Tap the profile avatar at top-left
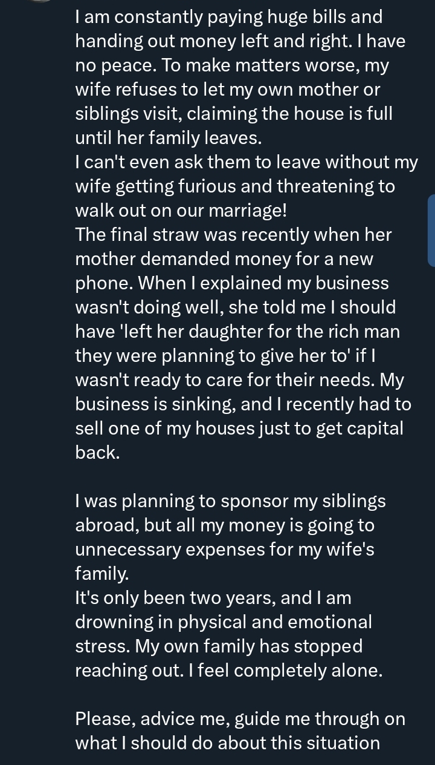Screen dimensions: 435x765 coord(37,1)
